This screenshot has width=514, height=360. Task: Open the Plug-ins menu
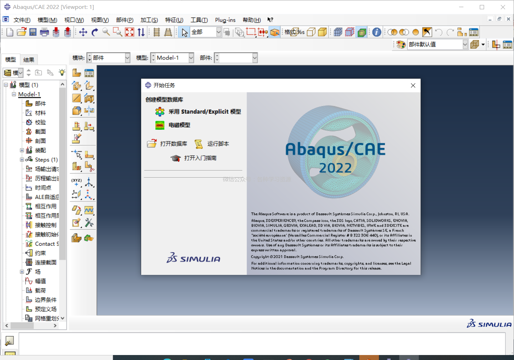point(225,20)
